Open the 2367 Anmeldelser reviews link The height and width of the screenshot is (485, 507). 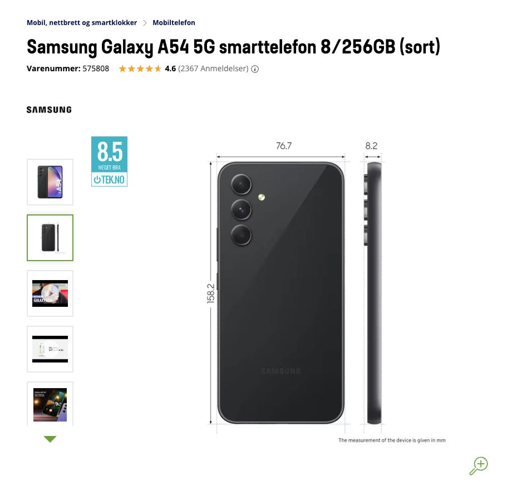coord(213,68)
